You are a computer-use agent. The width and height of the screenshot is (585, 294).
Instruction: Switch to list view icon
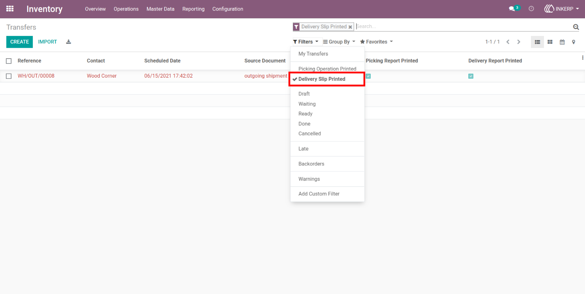click(537, 42)
